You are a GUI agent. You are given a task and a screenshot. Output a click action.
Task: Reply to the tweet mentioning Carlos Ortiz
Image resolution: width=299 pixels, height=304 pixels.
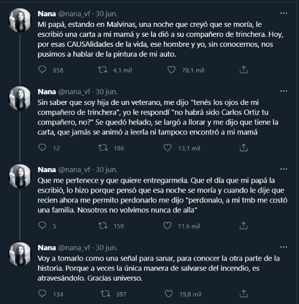click(43, 148)
